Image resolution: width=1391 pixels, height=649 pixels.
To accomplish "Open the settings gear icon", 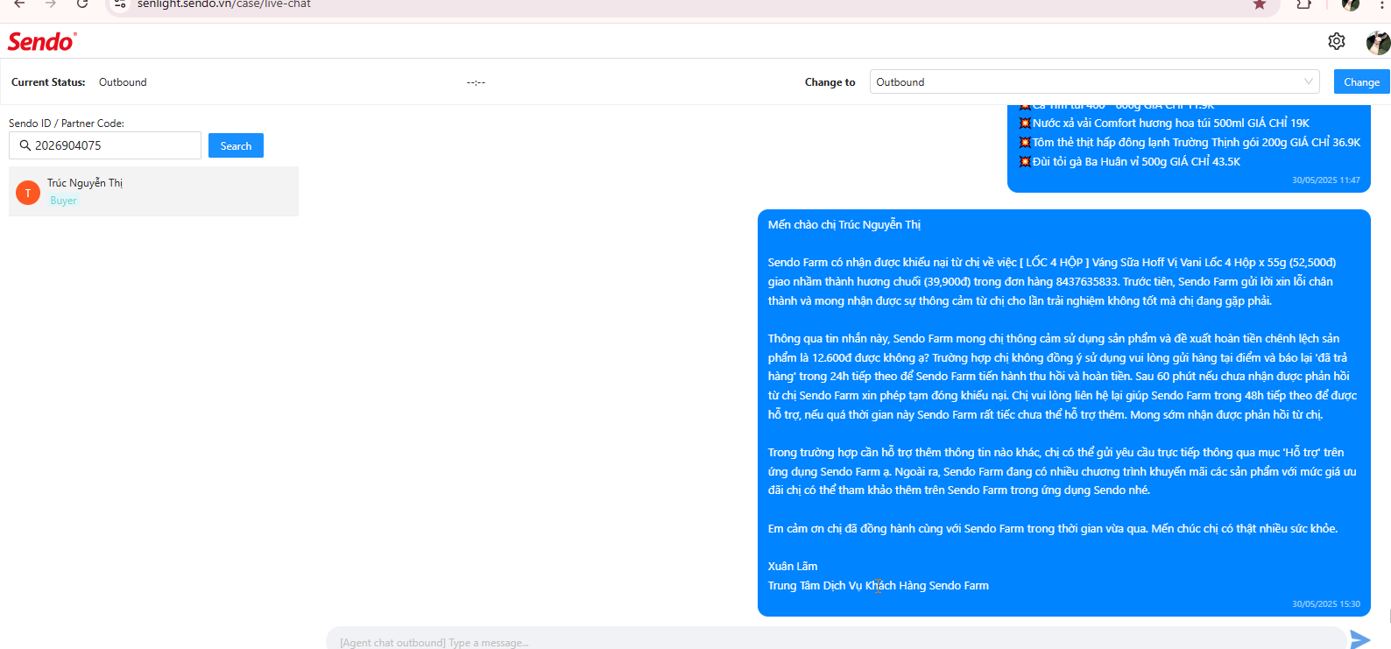I will (1336, 41).
